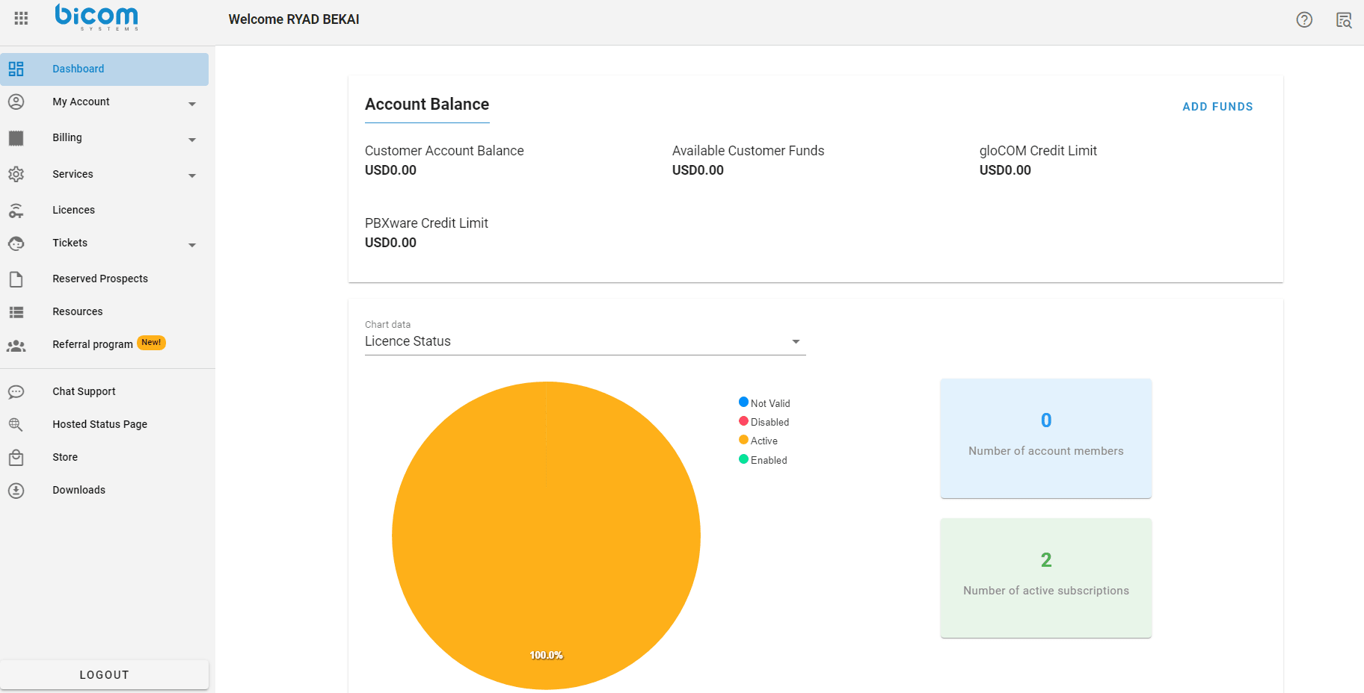Expand the Billing submenu arrow
Screen dimensions: 1364x693
coord(192,140)
